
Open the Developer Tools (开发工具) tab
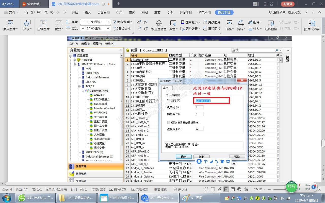(x=186, y=12)
